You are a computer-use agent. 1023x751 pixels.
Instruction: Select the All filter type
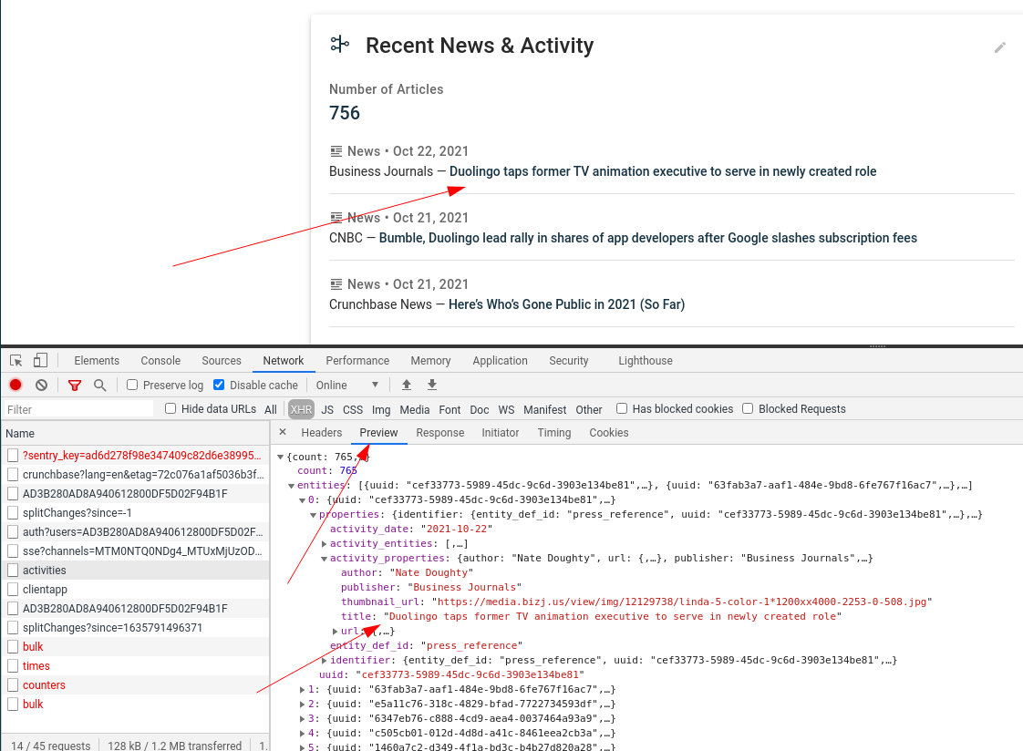pyautogui.click(x=271, y=409)
